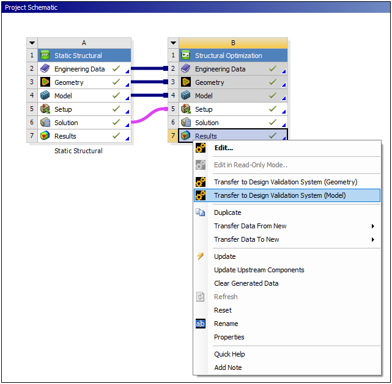The image size is (392, 384).
Task: Expand Transfer Data To New submenu
Action: click(373, 239)
